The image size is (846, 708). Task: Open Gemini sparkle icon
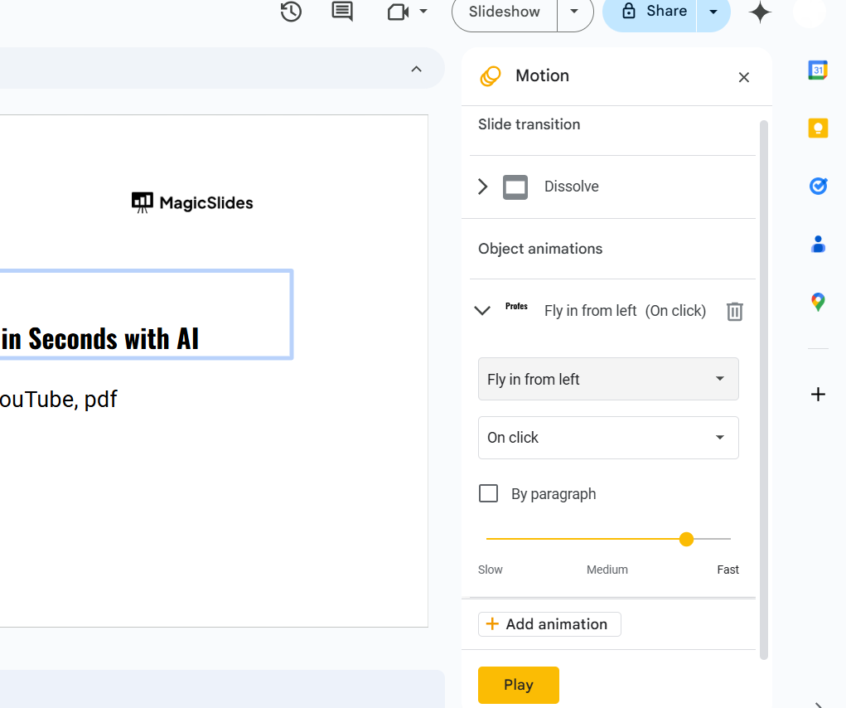pos(760,12)
